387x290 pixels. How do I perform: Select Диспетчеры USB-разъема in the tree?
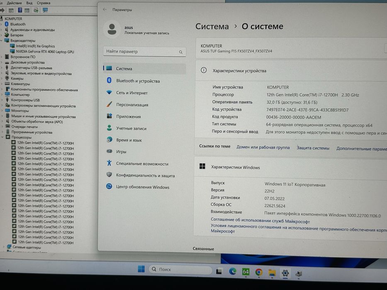[32, 68]
